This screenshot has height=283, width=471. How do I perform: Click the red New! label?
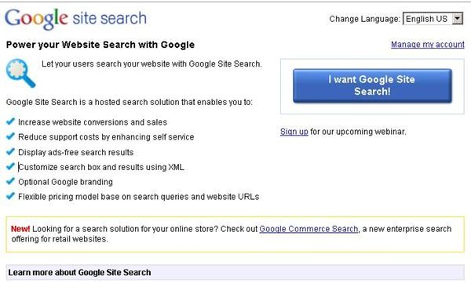click(x=20, y=229)
